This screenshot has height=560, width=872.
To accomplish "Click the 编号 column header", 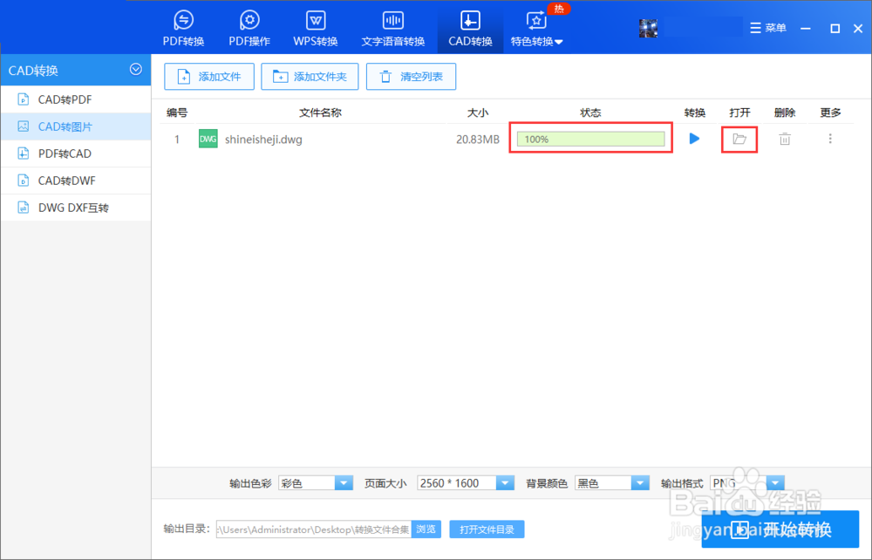I will click(177, 113).
